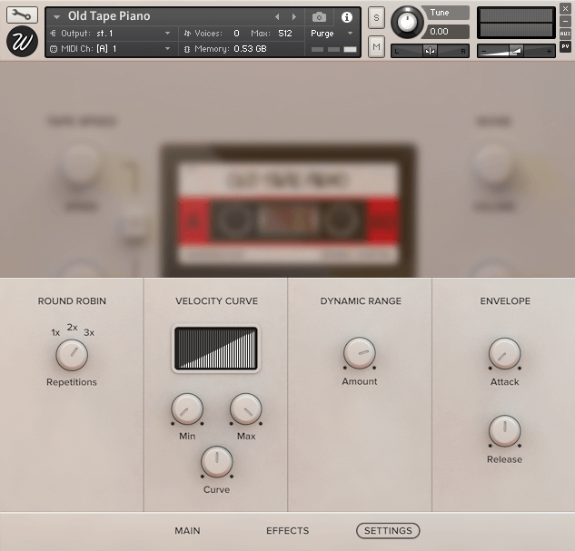Go to the next instrument arrow
This screenshot has width=575, height=551.
click(293, 17)
